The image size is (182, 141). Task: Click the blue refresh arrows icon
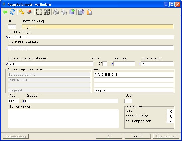click(x=12, y=12)
